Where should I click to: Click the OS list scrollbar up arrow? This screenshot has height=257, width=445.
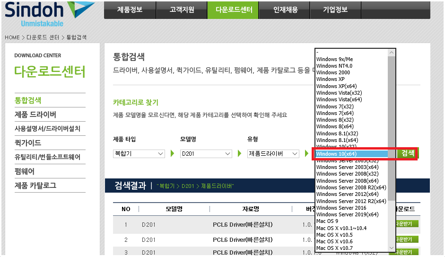(392, 53)
